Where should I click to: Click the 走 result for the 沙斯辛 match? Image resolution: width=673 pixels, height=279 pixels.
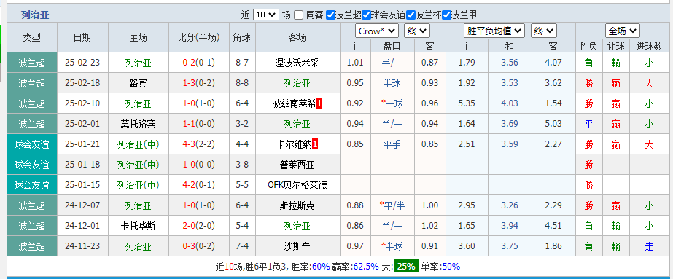point(650,246)
